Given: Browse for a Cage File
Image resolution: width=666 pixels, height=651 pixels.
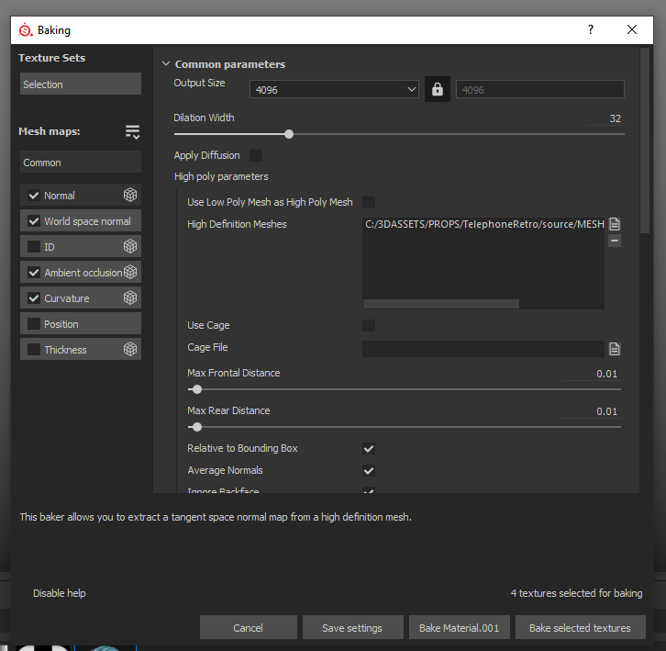Looking at the screenshot, I should pyautogui.click(x=615, y=349).
